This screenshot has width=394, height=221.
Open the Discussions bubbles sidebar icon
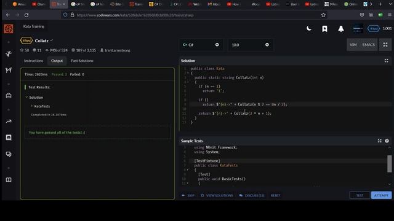[x=9, y=154]
